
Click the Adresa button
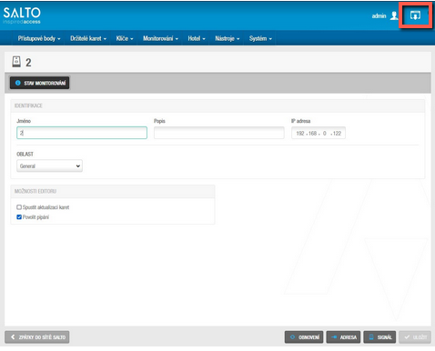tap(343, 337)
